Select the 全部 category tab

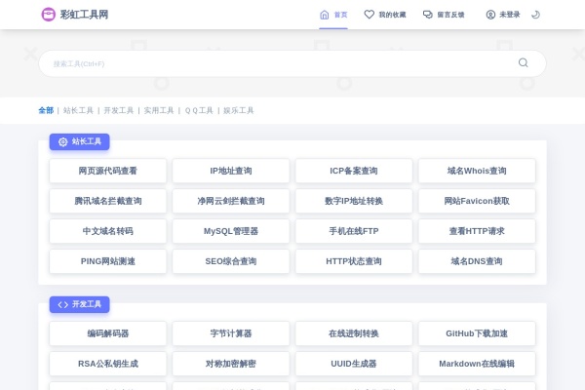pyautogui.click(x=46, y=110)
